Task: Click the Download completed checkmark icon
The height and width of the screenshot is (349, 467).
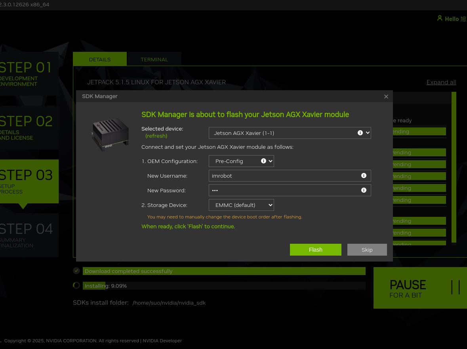Action: coord(76,271)
